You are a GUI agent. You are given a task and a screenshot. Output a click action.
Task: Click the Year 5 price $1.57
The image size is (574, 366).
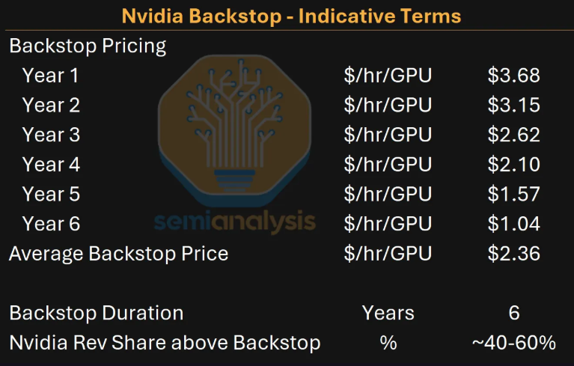tap(514, 194)
